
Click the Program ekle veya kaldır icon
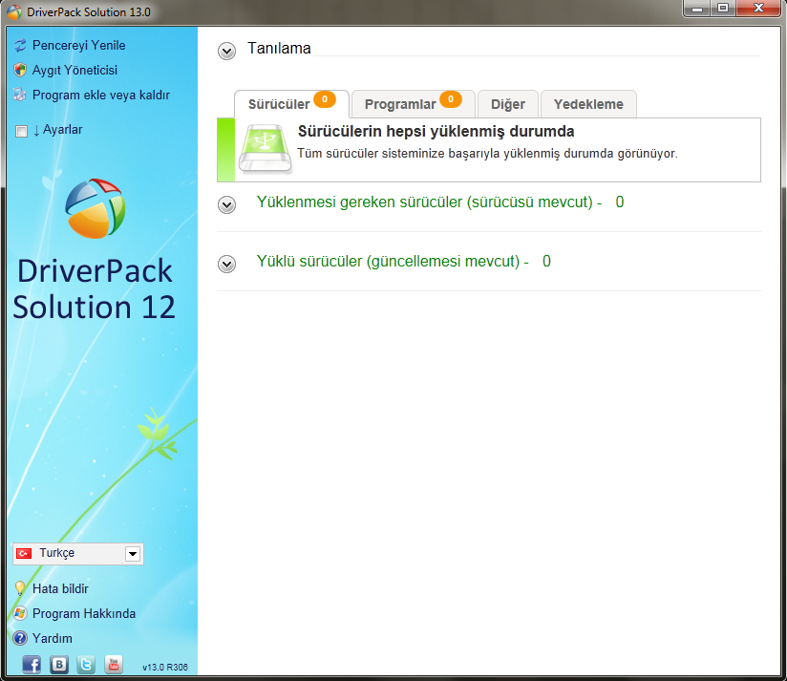pos(20,95)
